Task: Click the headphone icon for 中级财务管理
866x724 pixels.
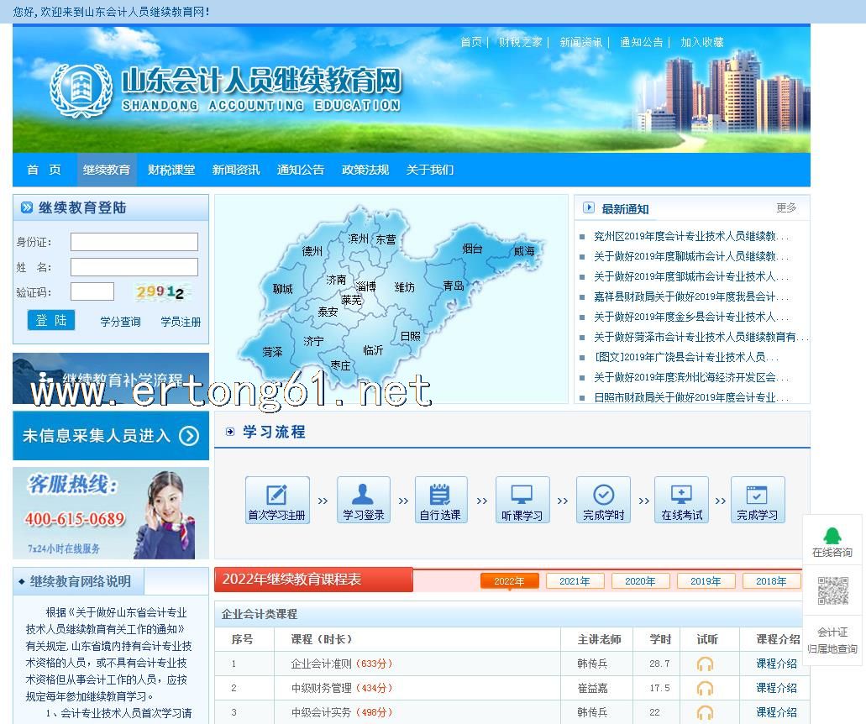Action: (x=705, y=688)
